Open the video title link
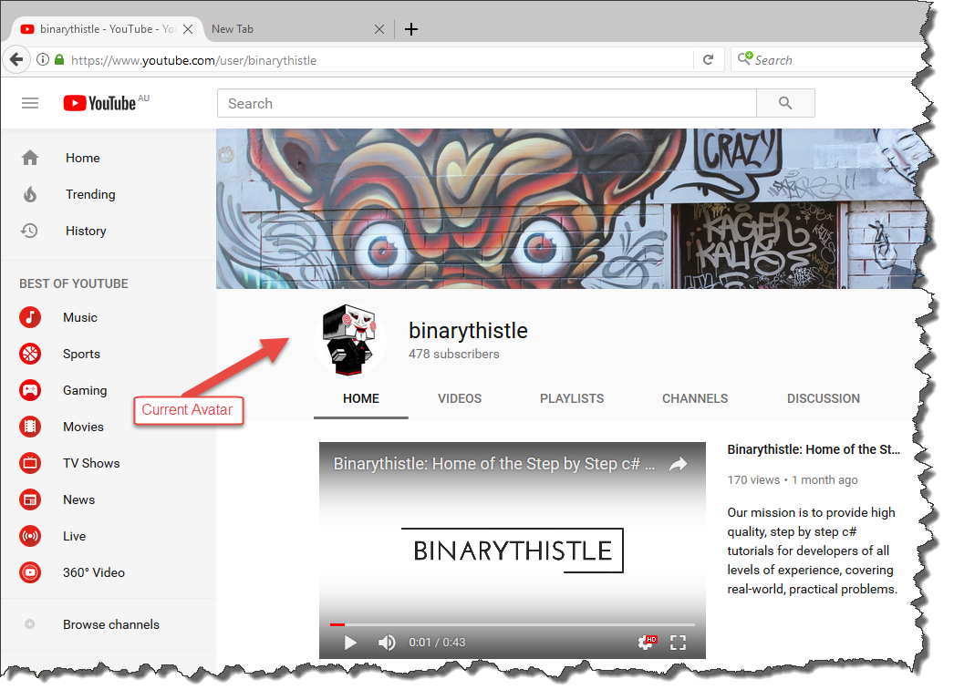The width and height of the screenshot is (954, 700). point(814,449)
